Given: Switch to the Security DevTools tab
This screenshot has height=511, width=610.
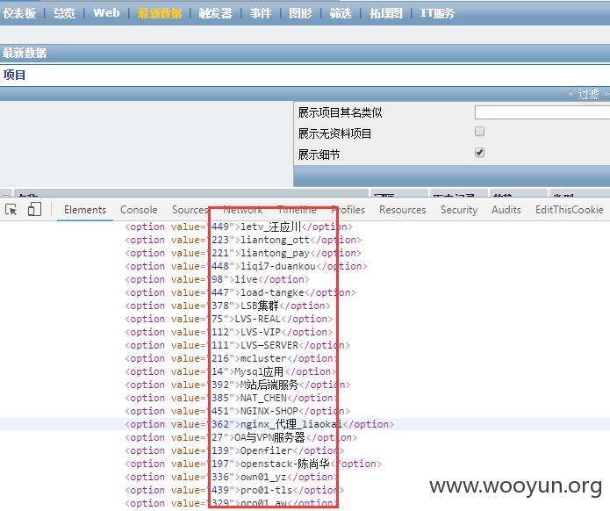Looking at the screenshot, I should [x=459, y=210].
